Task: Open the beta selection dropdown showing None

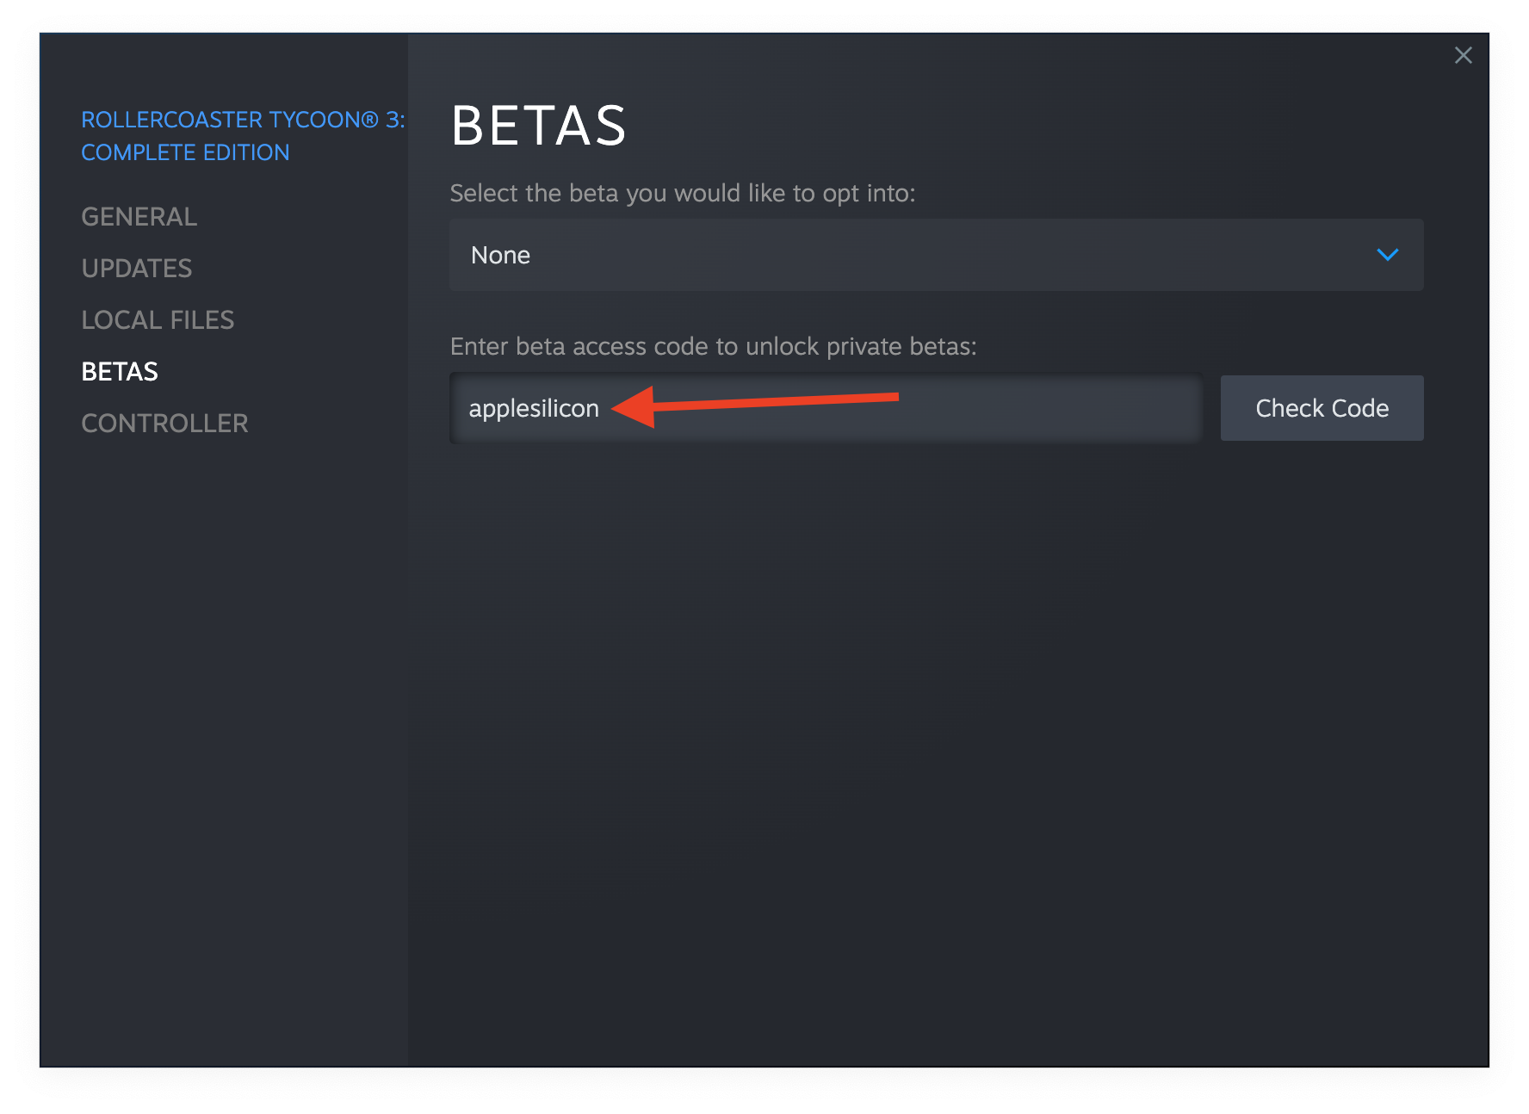Action: (x=936, y=255)
